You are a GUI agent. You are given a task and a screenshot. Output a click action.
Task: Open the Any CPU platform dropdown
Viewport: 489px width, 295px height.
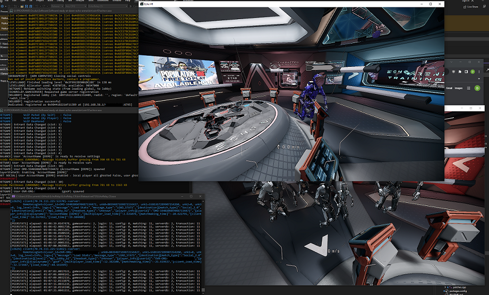pyautogui.click(x=76, y=6)
